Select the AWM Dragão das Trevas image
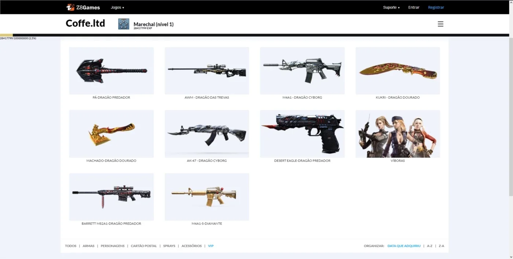This screenshot has width=513, height=259. tap(207, 71)
